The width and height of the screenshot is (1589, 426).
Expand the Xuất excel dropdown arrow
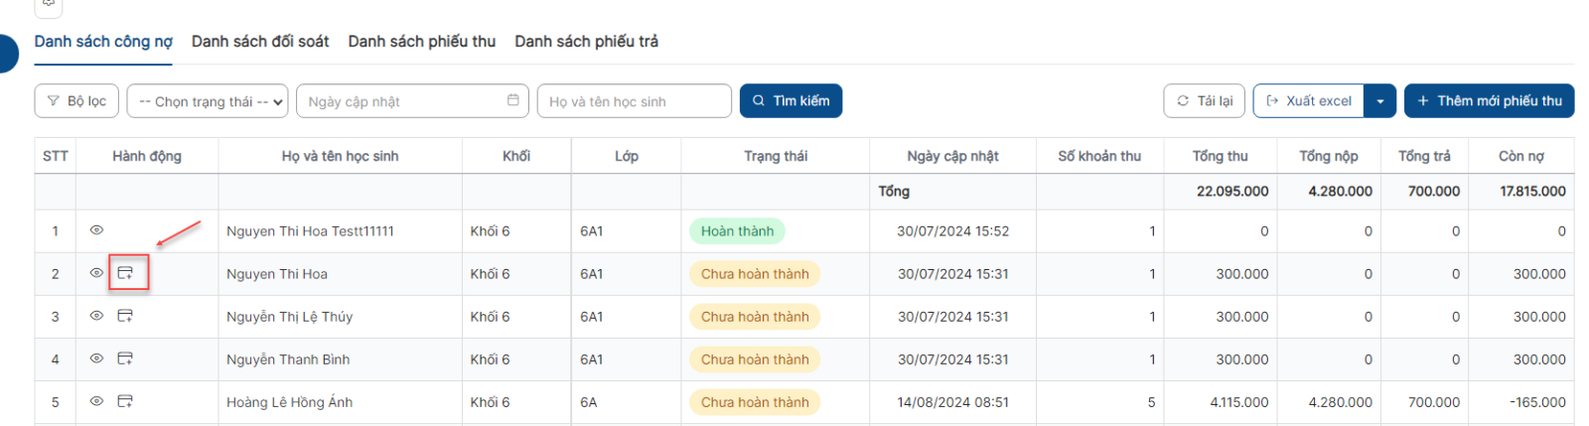(1380, 101)
